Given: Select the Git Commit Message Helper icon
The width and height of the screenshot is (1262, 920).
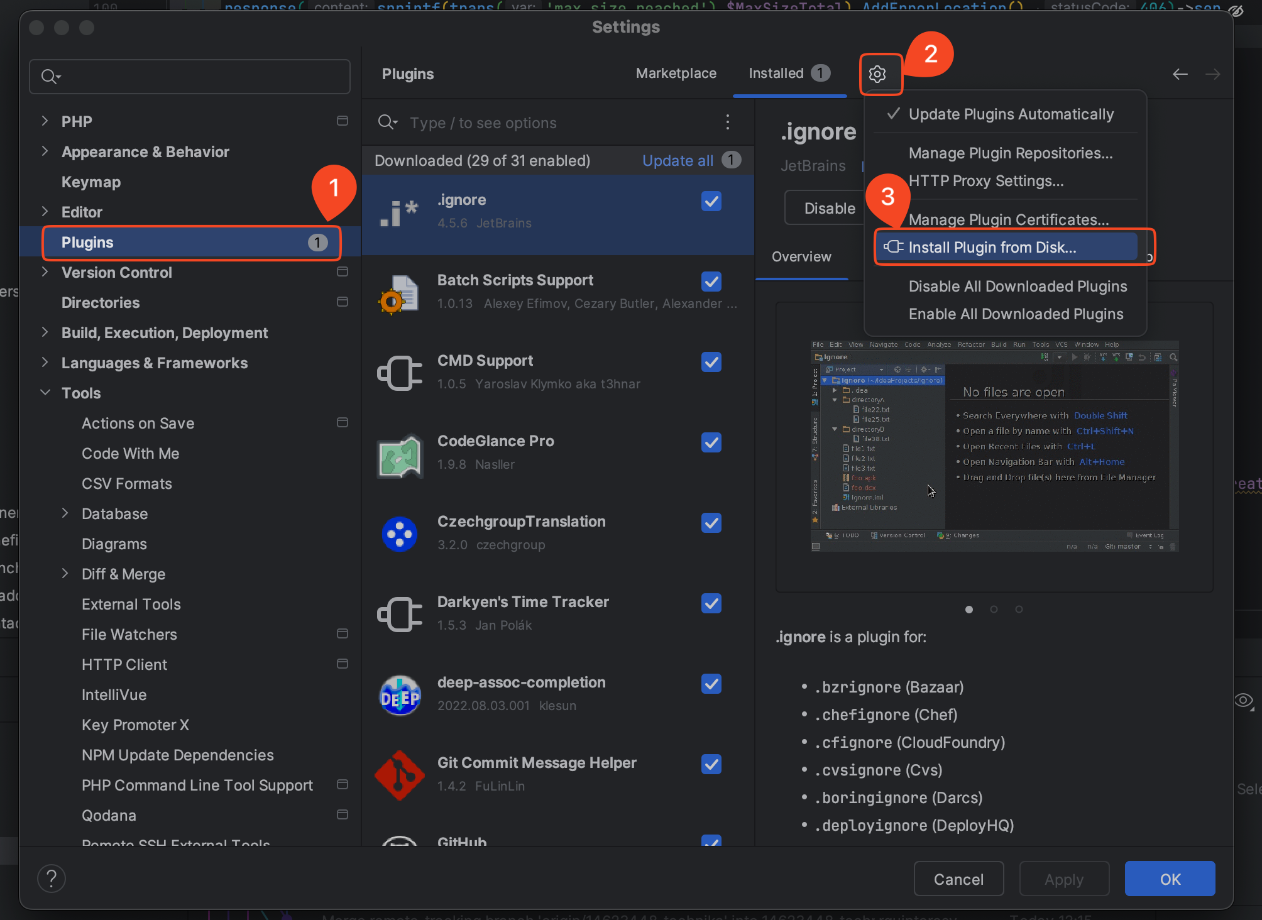Looking at the screenshot, I should (x=400, y=775).
